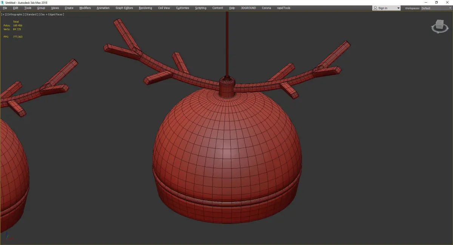Expand the Sign In dropdown arrow
This screenshot has height=245, width=453.
[x=398, y=8]
